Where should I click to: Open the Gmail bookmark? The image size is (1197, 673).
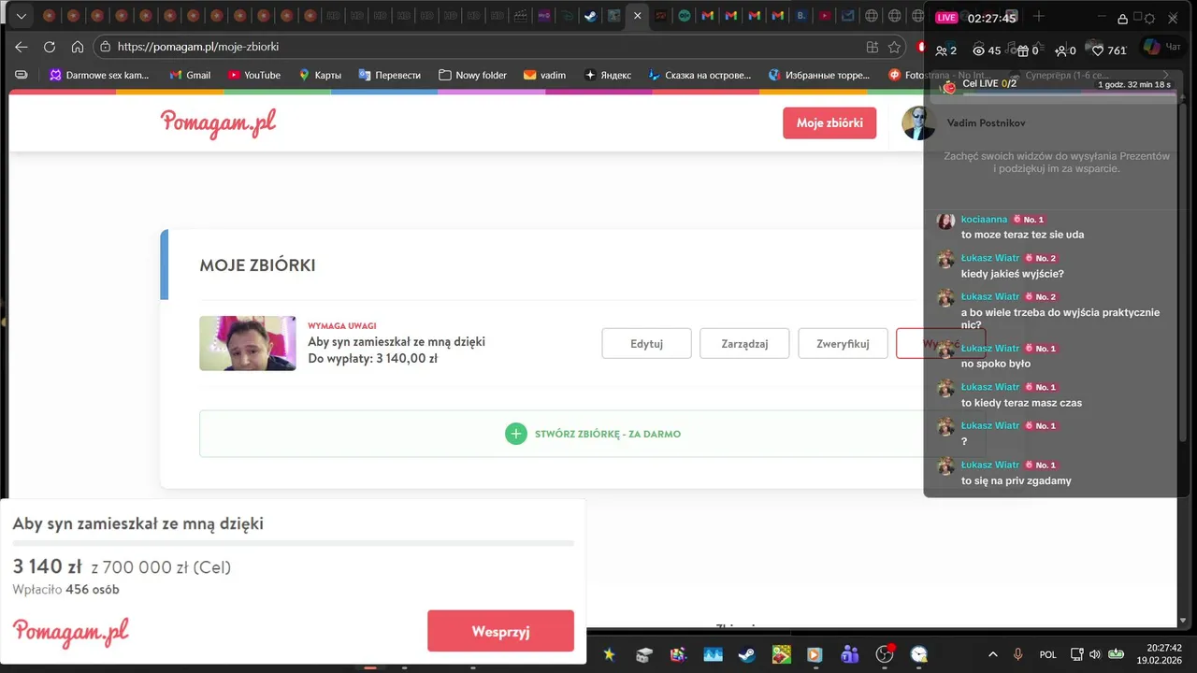190,75
